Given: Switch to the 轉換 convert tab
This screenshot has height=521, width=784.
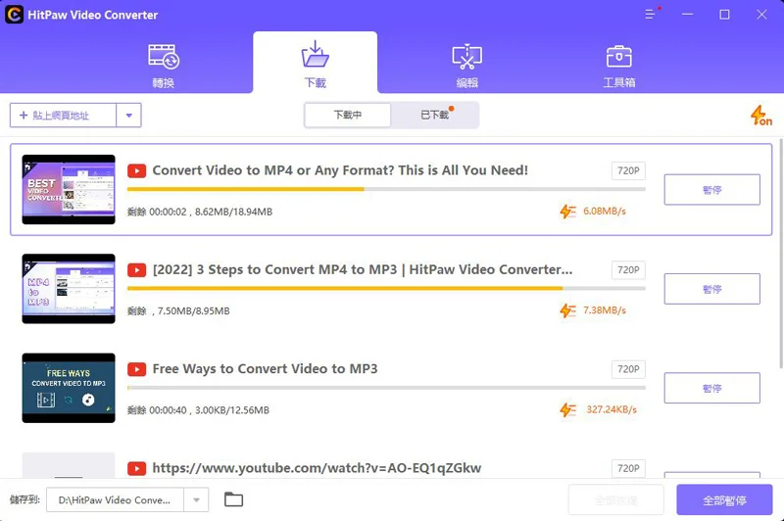Looking at the screenshot, I should pyautogui.click(x=164, y=66).
